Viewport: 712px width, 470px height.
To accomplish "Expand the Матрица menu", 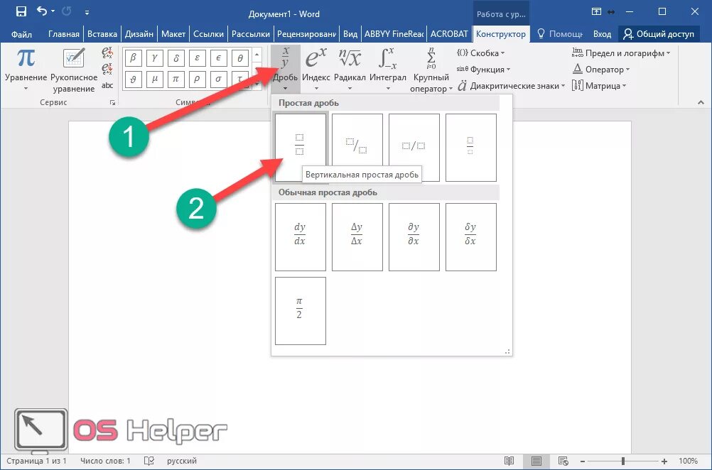I will point(599,86).
